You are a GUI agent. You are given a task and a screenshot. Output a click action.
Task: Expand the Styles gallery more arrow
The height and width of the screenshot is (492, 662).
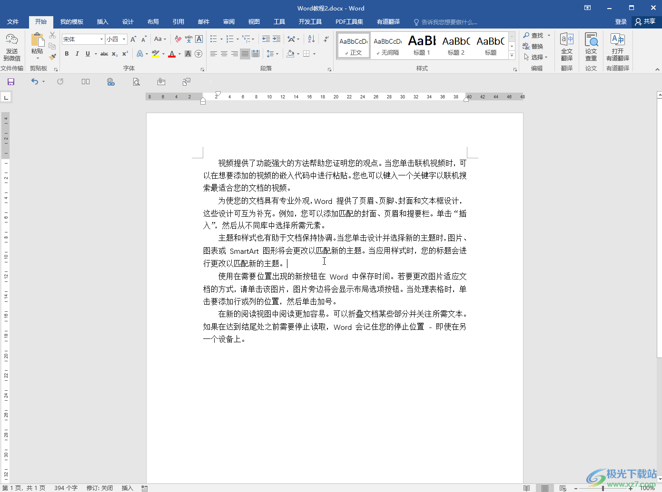coord(512,55)
